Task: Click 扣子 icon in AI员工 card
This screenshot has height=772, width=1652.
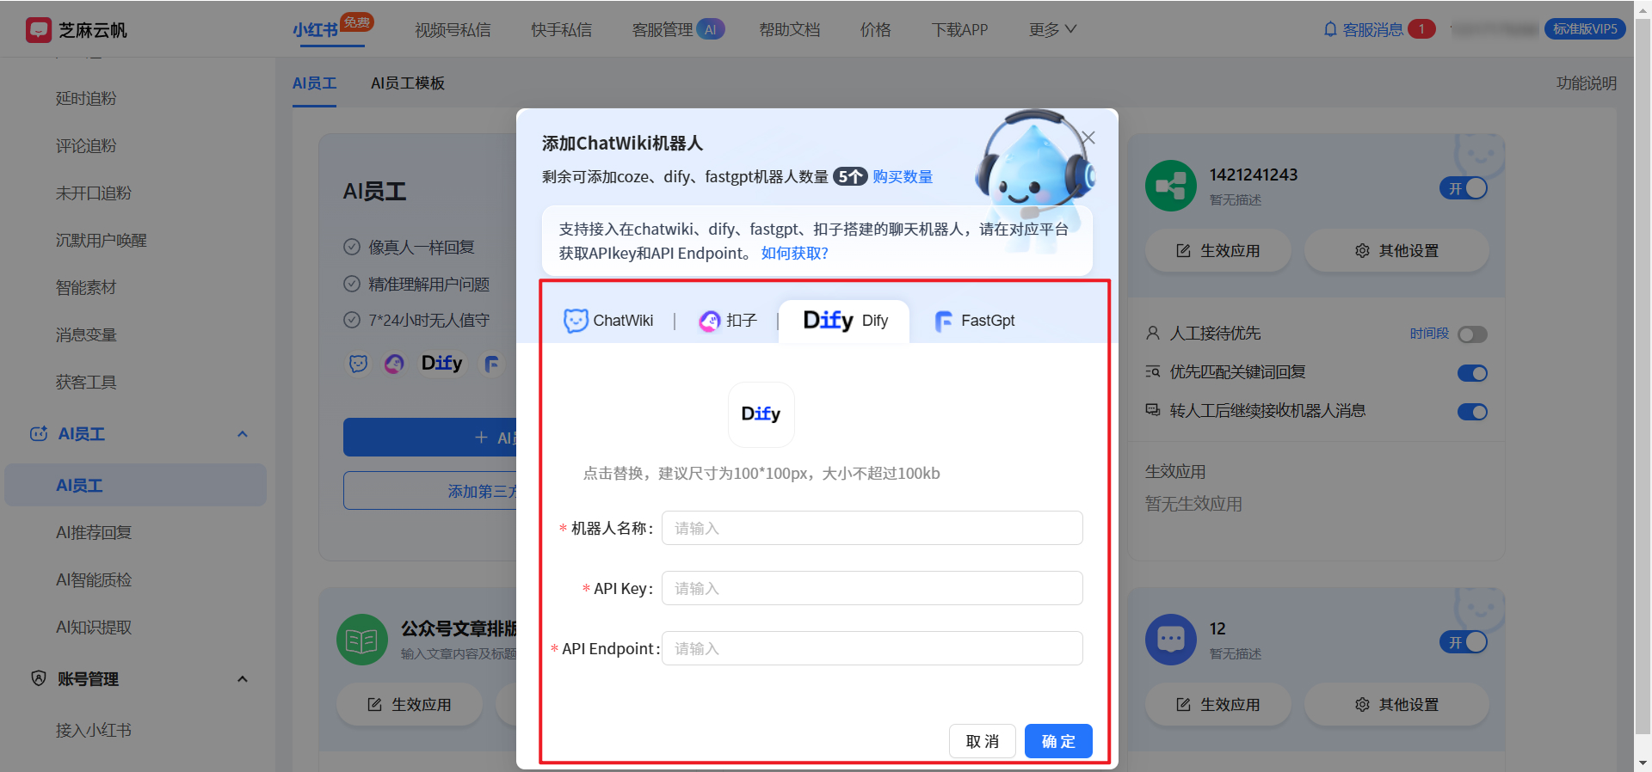Action: (x=394, y=364)
